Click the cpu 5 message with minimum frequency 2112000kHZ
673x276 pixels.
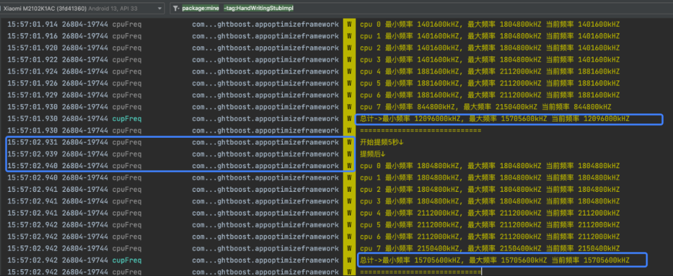490,224
